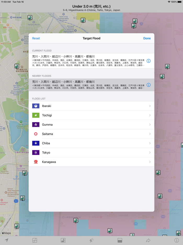This screenshot has width=183, height=245.
Task: Tap the Wi-Fi icon in status bar
Action: [x=169, y=2]
